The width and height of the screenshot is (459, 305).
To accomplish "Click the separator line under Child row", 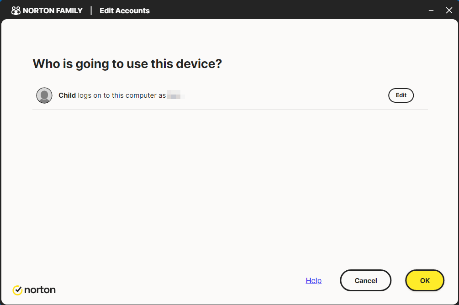I will pyautogui.click(x=230, y=110).
